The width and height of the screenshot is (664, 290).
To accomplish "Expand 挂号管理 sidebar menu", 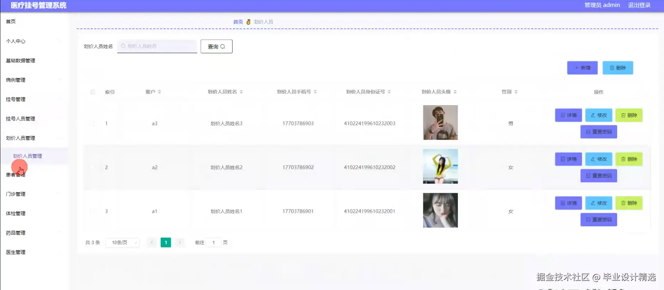I will pyautogui.click(x=34, y=99).
